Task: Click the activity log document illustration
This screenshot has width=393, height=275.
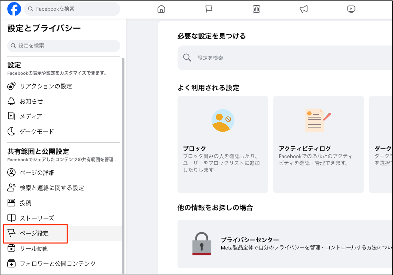Action: pyautogui.click(x=318, y=120)
